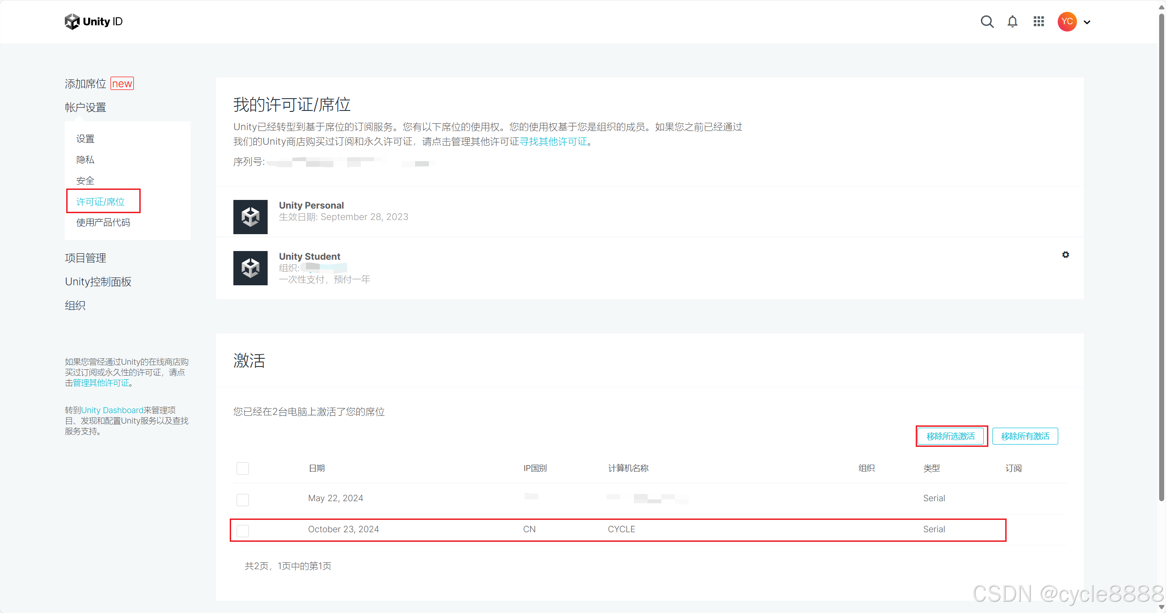Open 使用产品代码 menu item
Viewport: 1166px width, 613px height.
point(103,222)
